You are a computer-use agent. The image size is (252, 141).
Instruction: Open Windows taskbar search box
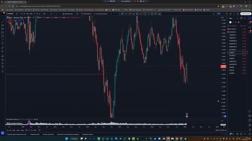[74, 139]
